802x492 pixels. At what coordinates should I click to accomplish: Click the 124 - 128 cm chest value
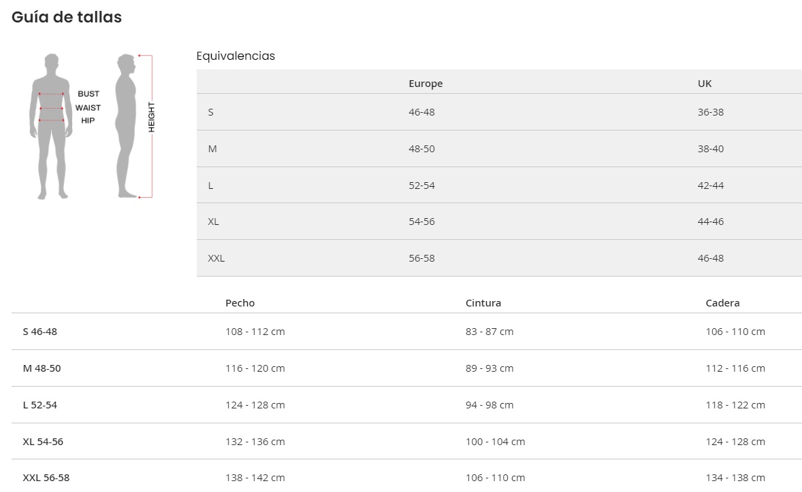pos(255,405)
